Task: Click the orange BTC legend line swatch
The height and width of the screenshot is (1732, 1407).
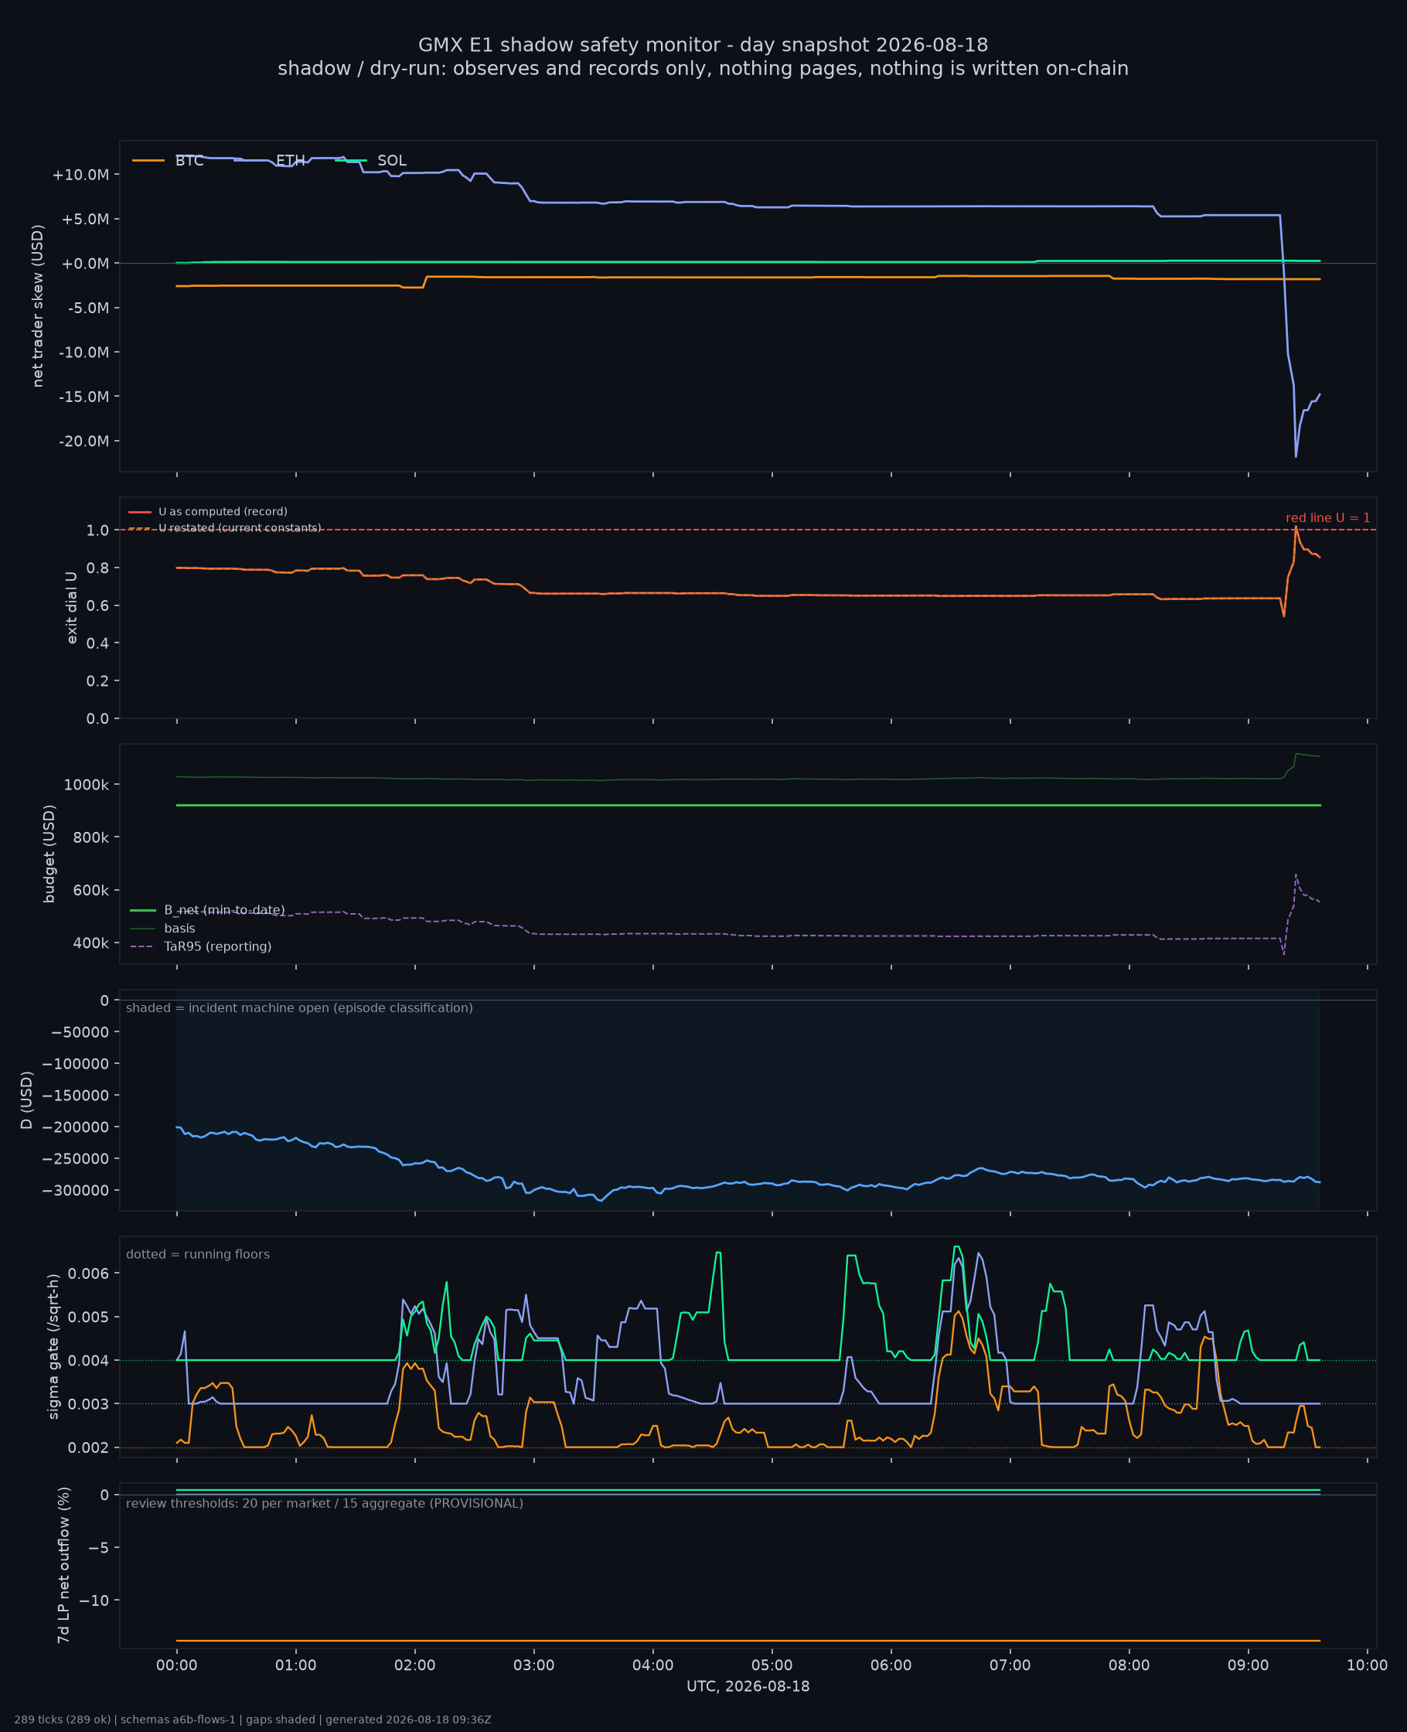Action: [x=148, y=161]
